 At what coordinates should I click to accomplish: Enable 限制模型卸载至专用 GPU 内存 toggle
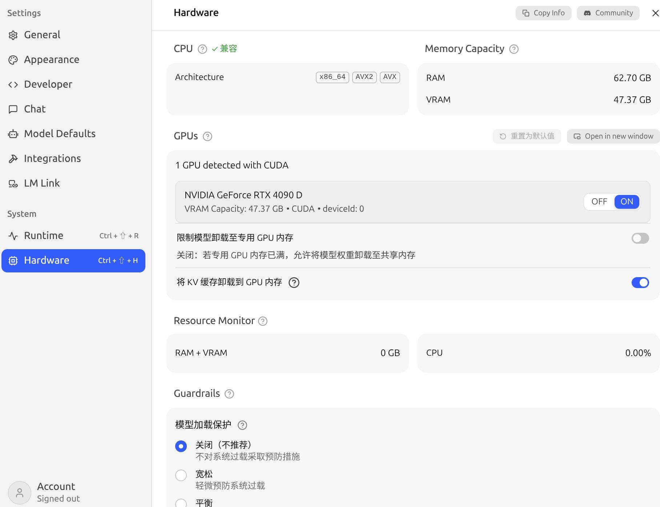click(640, 238)
